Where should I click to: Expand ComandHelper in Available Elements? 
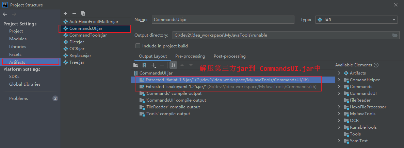pos(339,80)
